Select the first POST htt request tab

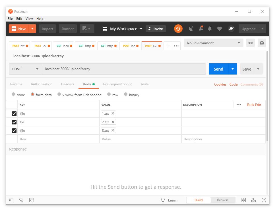20,46
